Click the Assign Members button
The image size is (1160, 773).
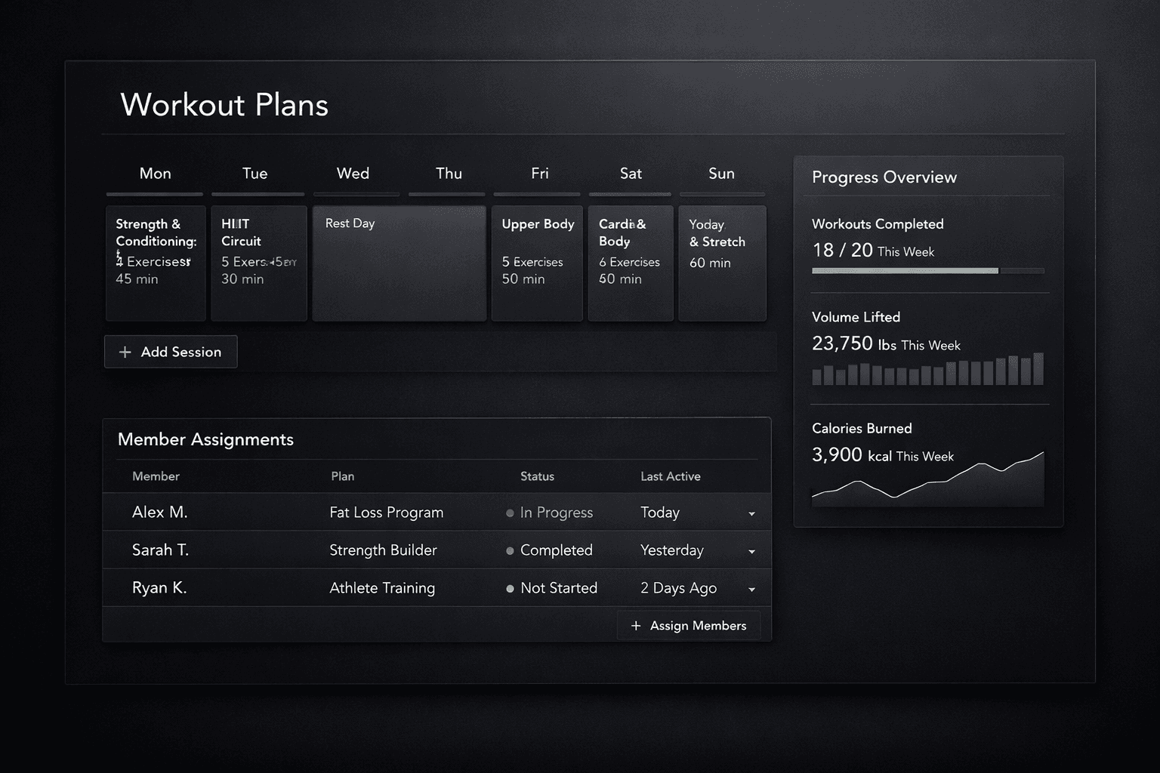point(689,626)
